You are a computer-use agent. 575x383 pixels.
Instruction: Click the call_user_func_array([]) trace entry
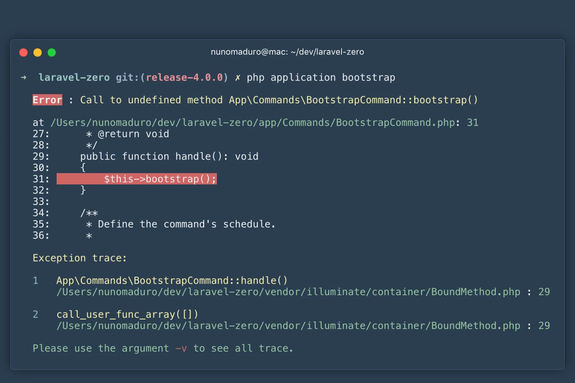pyautogui.click(x=127, y=314)
